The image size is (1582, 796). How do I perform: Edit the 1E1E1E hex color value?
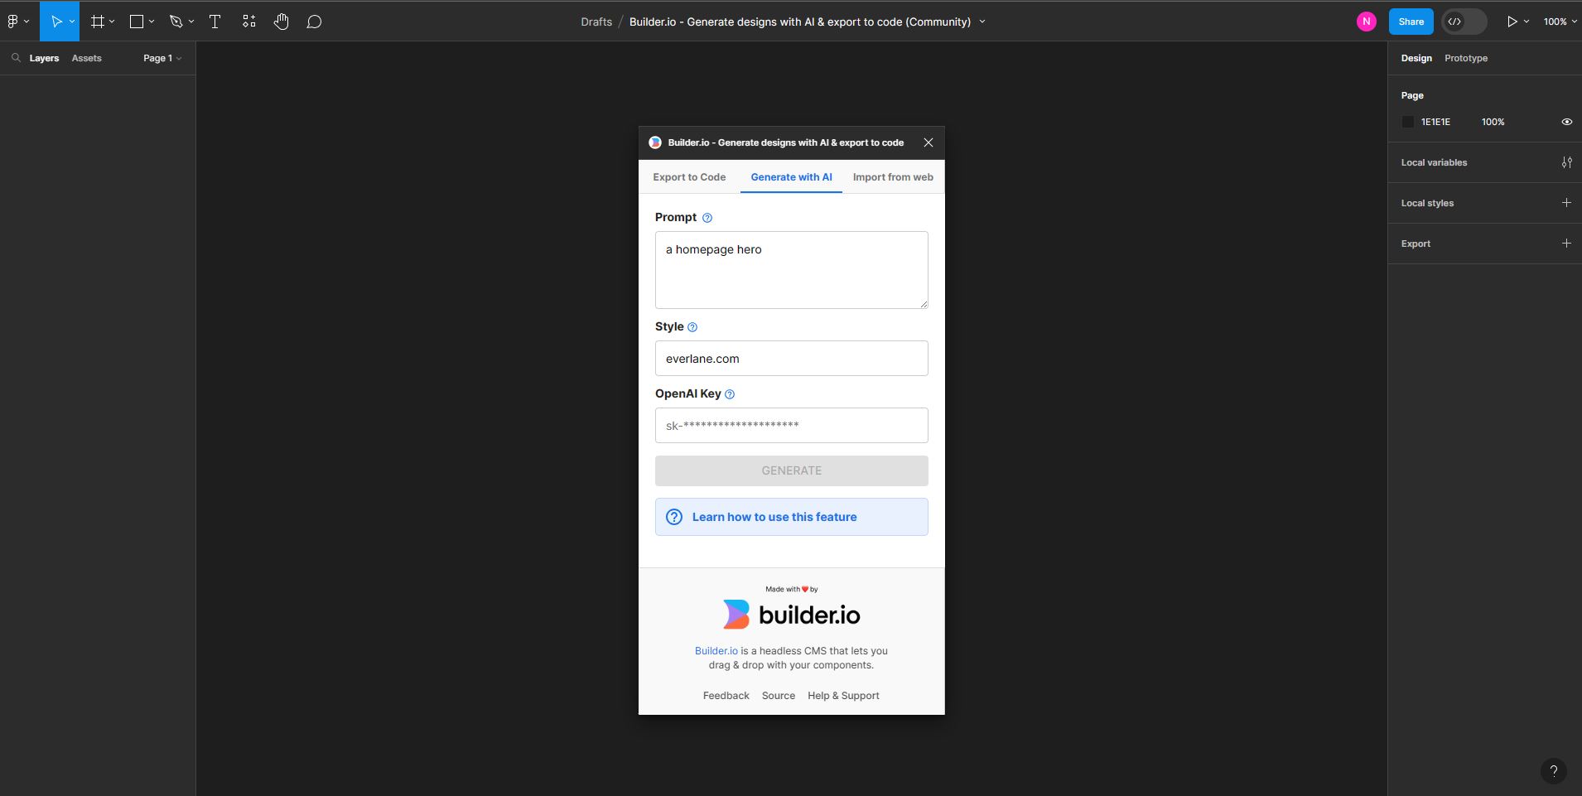click(1435, 122)
